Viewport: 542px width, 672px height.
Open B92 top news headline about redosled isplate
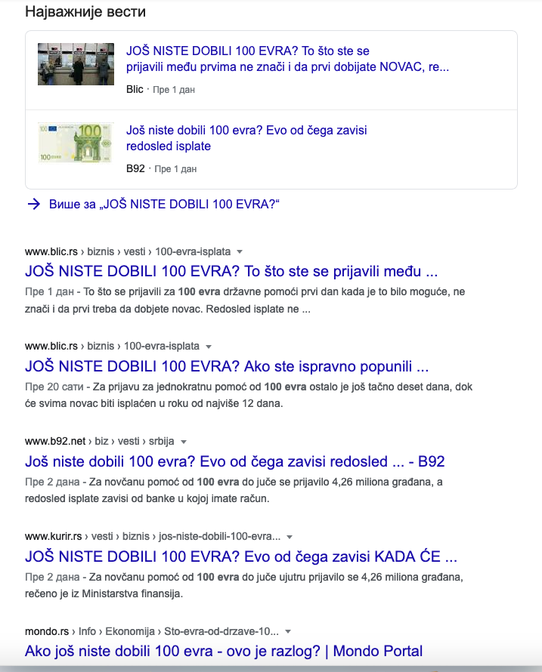pyautogui.click(x=246, y=138)
